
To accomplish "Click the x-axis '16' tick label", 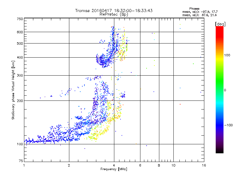I will coord(204,165).
